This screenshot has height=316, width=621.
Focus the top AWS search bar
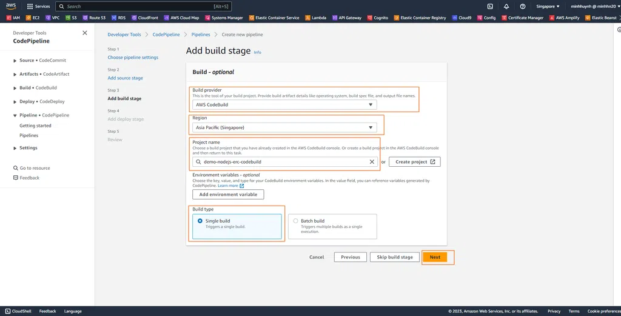pos(143,6)
